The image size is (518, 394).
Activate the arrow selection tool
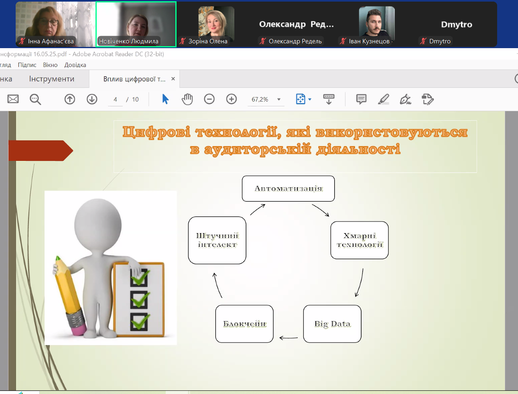tap(165, 99)
